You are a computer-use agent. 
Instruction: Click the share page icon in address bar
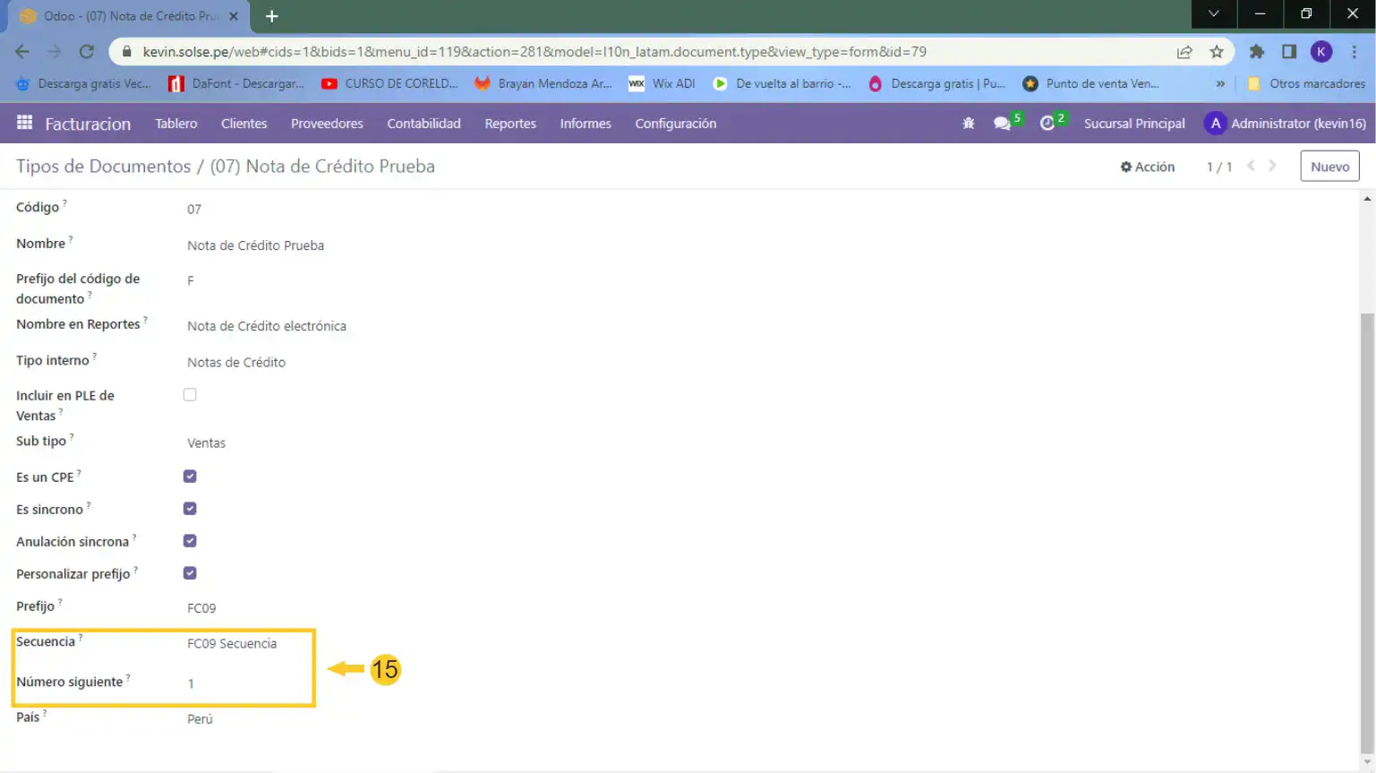pyautogui.click(x=1184, y=52)
